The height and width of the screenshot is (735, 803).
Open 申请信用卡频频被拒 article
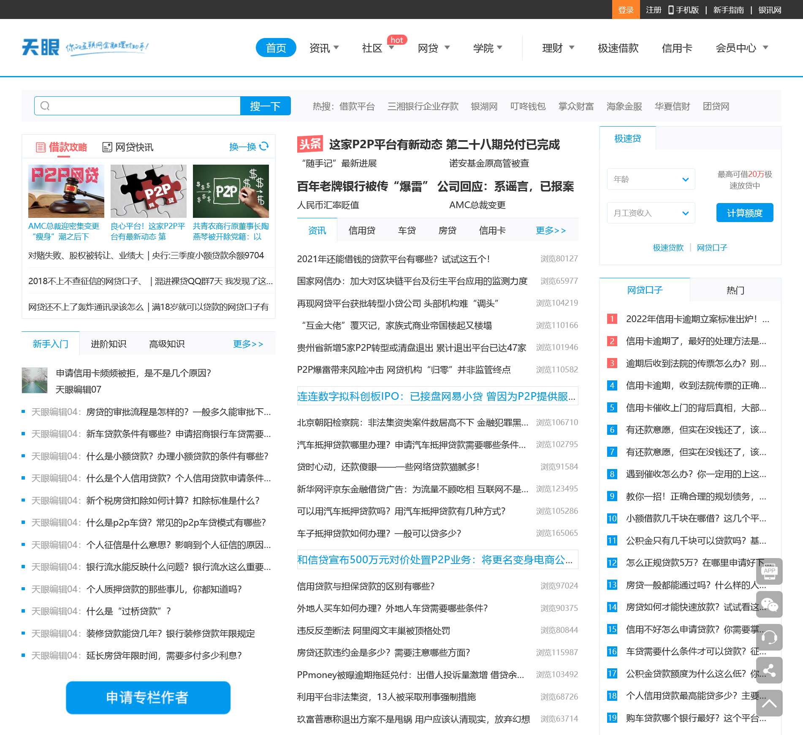[133, 373]
